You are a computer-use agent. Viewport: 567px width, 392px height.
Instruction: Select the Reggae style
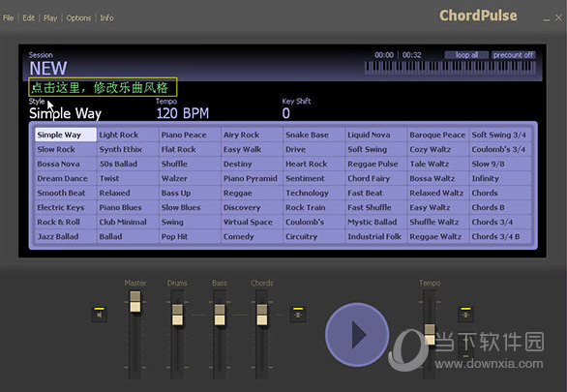coord(252,194)
